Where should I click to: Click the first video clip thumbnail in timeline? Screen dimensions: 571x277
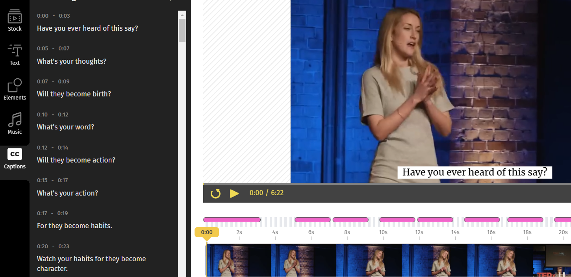pyautogui.click(x=239, y=260)
